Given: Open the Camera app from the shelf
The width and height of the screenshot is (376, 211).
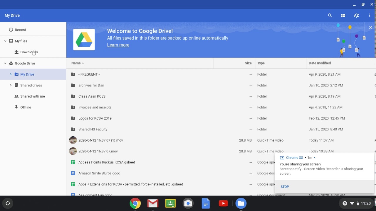Looking at the screenshot, I should click(x=188, y=203).
